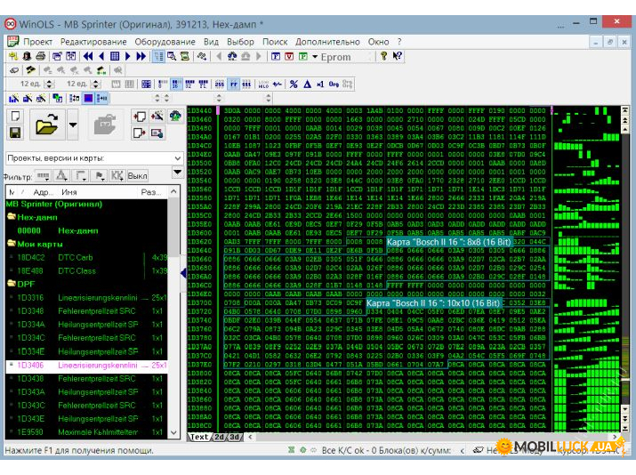The image size is (636, 475).
Task: Toggle HiLo byte order
Action: pyautogui.click(x=263, y=84)
